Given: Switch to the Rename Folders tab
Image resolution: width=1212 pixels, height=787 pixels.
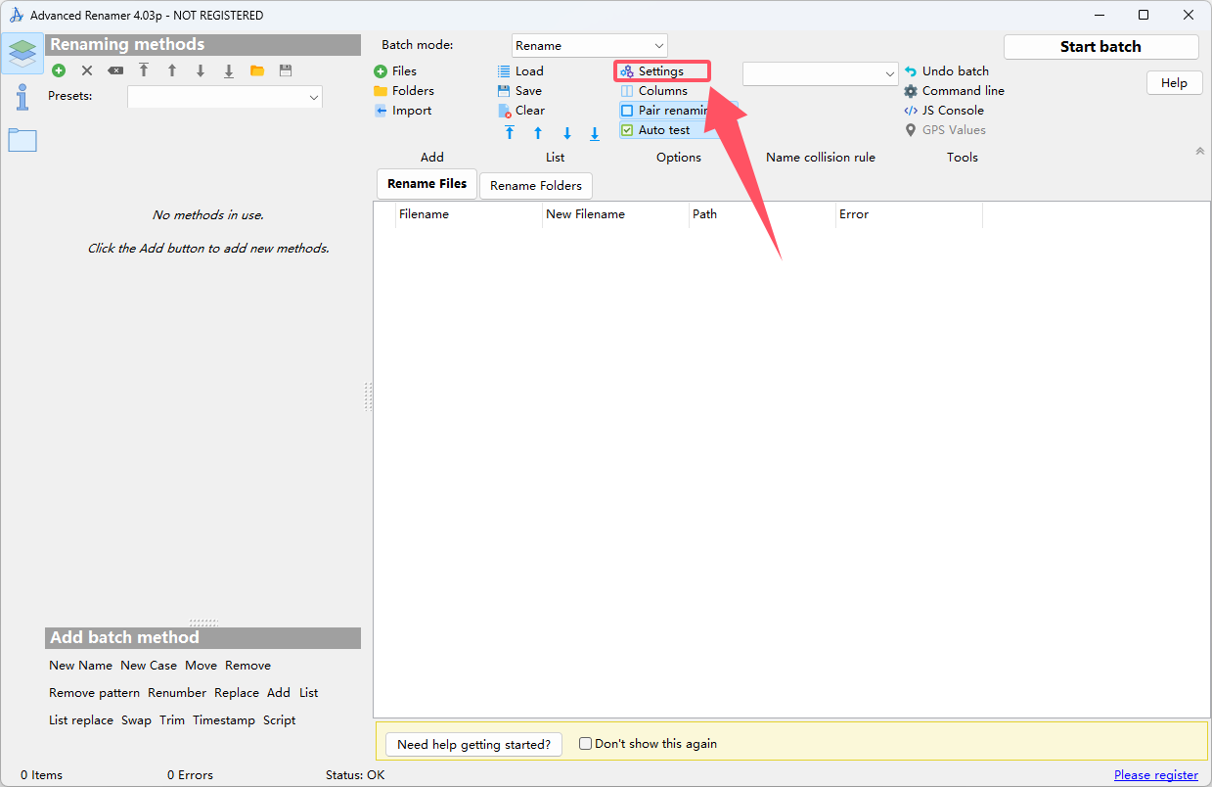Looking at the screenshot, I should tap(536, 186).
